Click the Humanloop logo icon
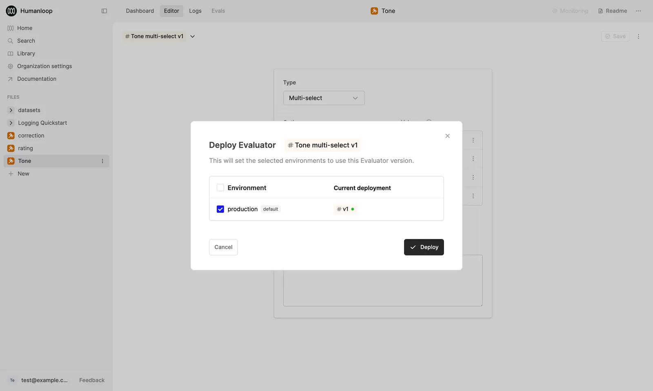Screen dimensions: 653x391 point(11,11)
